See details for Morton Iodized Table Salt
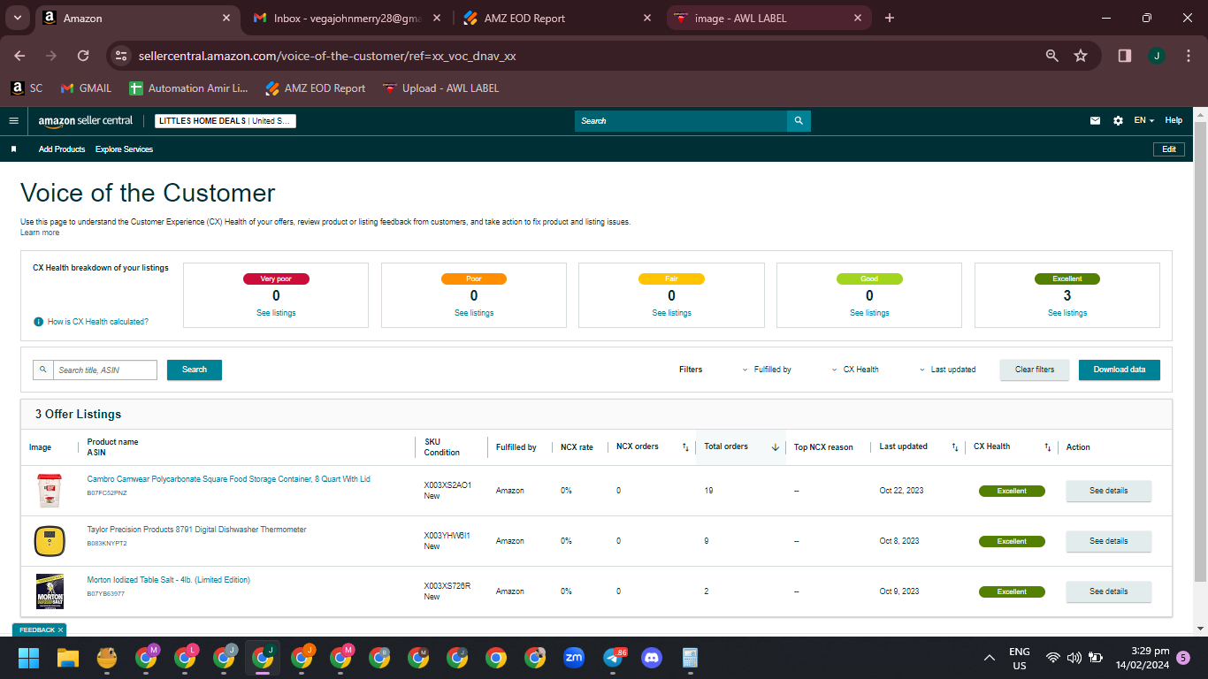The image size is (1208, 679). click(x=1109, y=591)
